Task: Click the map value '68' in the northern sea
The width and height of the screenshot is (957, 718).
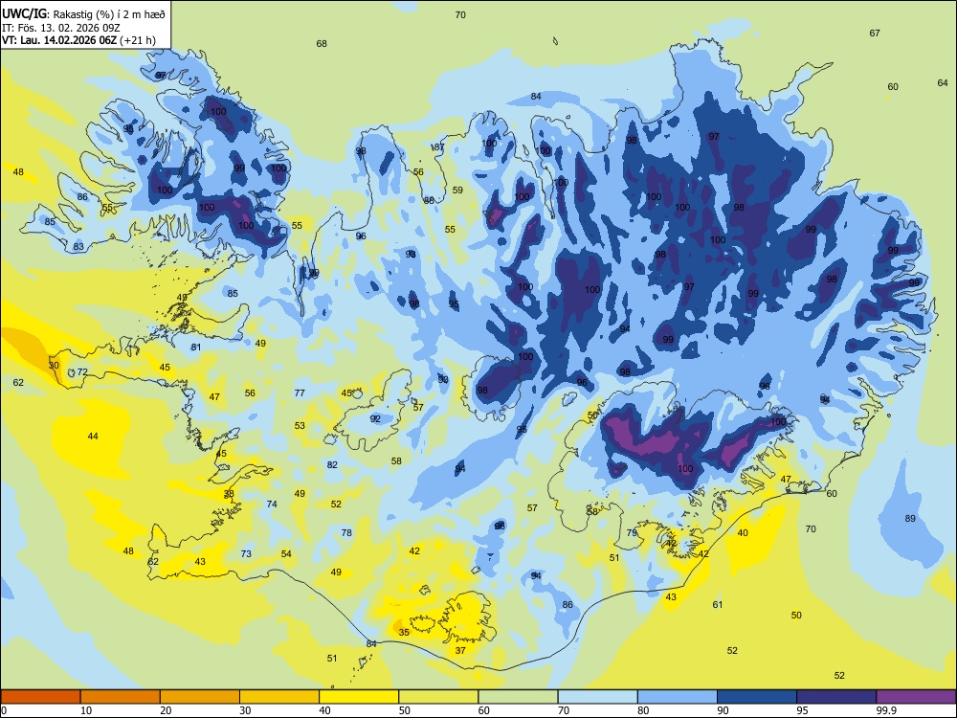Action: coord(322,43)
